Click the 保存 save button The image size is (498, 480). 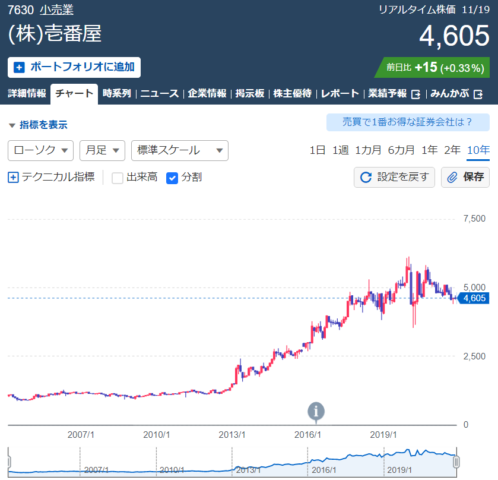(465, 177)
